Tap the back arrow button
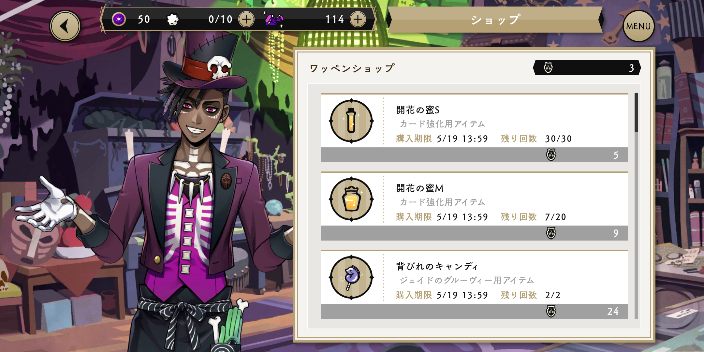Image resolution: width=704 pixels, height=352 pixels. tap(65, 26)
